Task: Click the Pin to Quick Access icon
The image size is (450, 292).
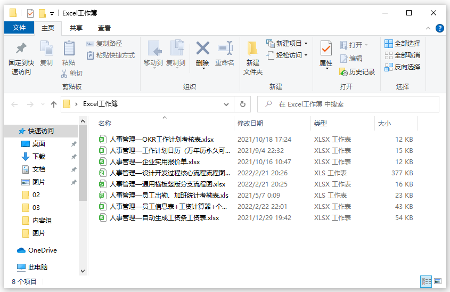Action: (21, 48)
